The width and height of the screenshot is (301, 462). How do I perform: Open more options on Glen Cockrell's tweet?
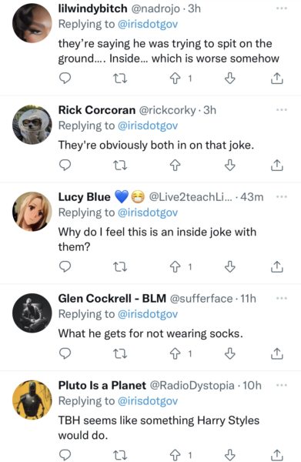click(x=282, y=299)
